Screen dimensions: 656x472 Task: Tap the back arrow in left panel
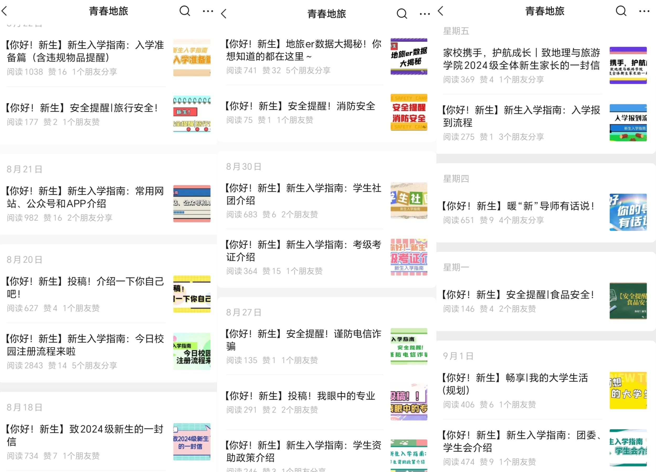click(x=5, y=11)
